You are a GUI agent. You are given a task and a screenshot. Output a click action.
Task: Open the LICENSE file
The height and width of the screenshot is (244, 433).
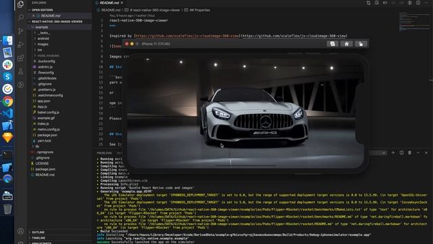point(42,163)
